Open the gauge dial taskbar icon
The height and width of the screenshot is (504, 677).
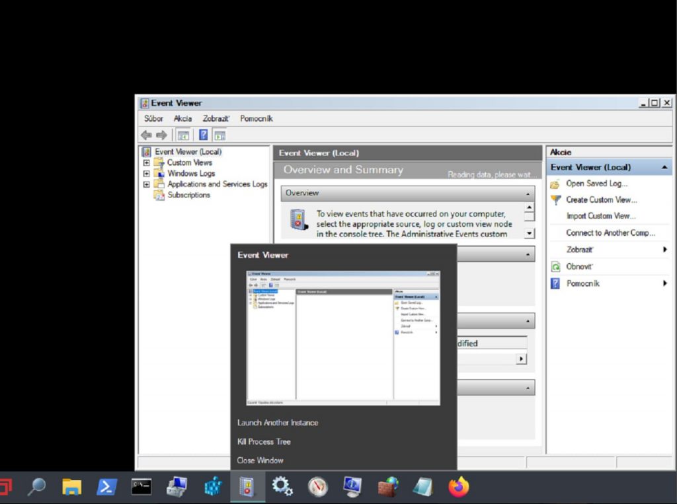(318, 487)
